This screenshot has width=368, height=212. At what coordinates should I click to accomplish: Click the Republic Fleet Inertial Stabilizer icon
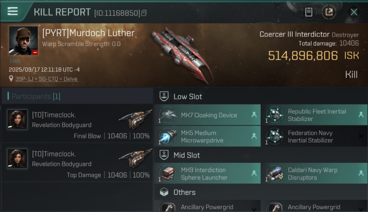click(x=275, y=115)
